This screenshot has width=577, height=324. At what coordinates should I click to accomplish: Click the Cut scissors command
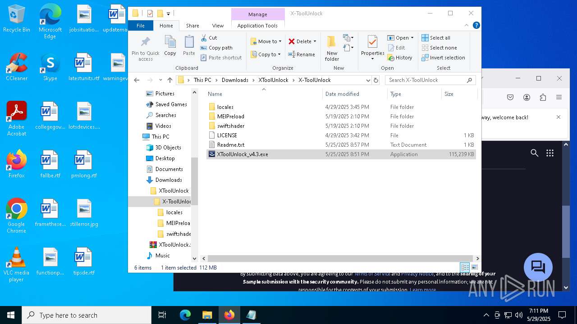coord(209,38)
